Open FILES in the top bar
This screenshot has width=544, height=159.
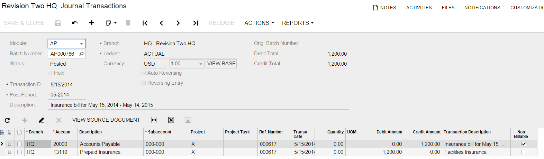click(448, 8)
